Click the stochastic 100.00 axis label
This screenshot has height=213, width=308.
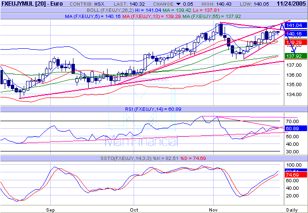pyautogui.click(x=294, y=165)
